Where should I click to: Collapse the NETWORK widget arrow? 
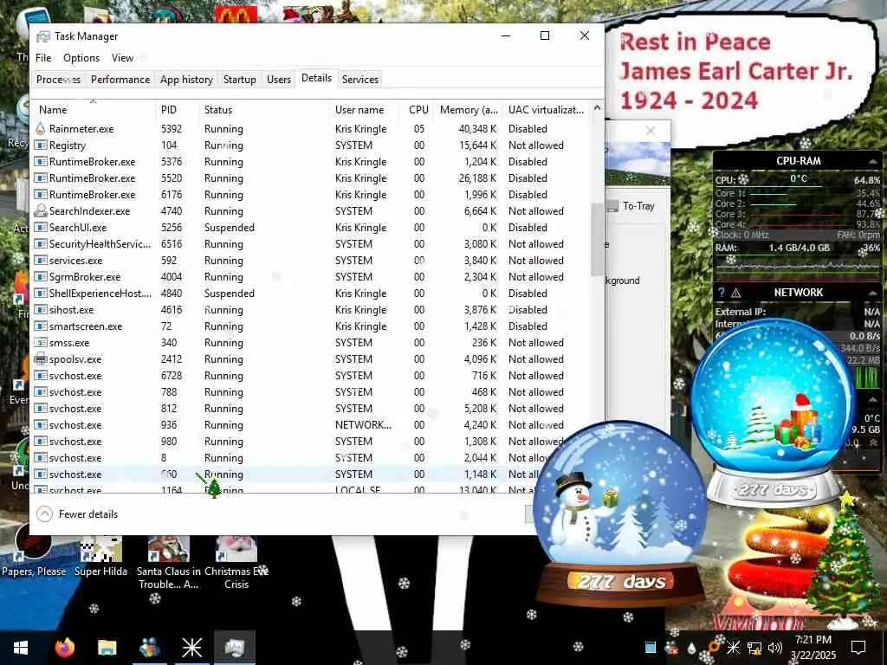pos(873,293)
